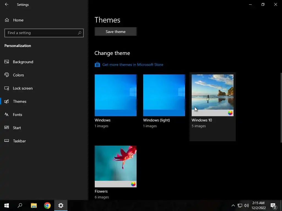Click the 'Windows (light)' name text
This screenshot has height=211, width=282.
(x=156, y=120)
